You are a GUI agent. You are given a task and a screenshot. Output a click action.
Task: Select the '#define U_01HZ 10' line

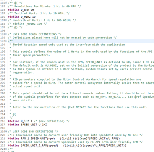[22, 17]
